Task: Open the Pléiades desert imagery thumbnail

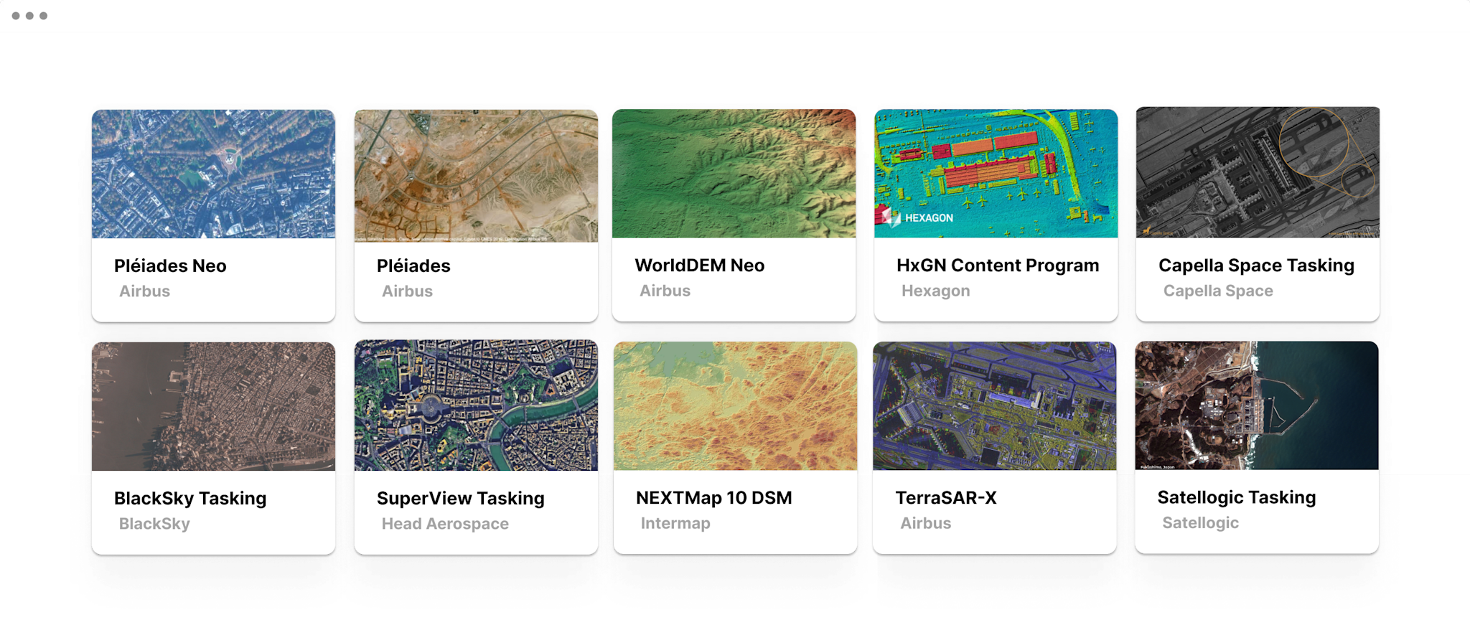Action: [x=476, y=176]
